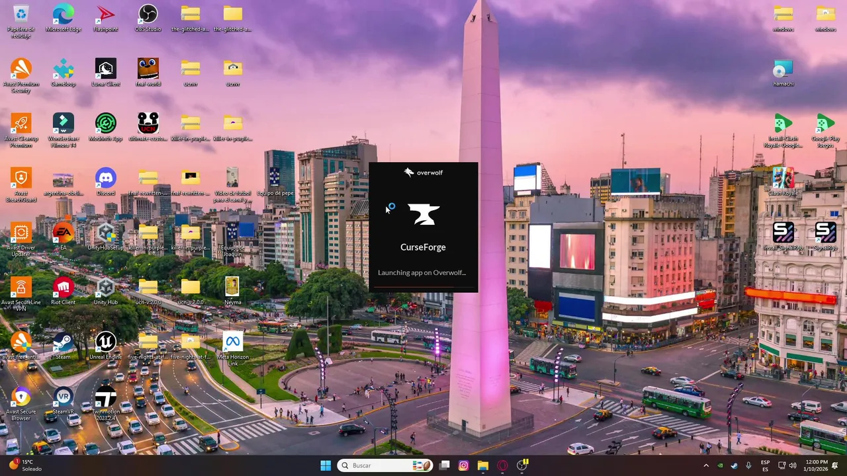Open Task View from the taskbar
This screenshot has width=847, height=476.
445,465
